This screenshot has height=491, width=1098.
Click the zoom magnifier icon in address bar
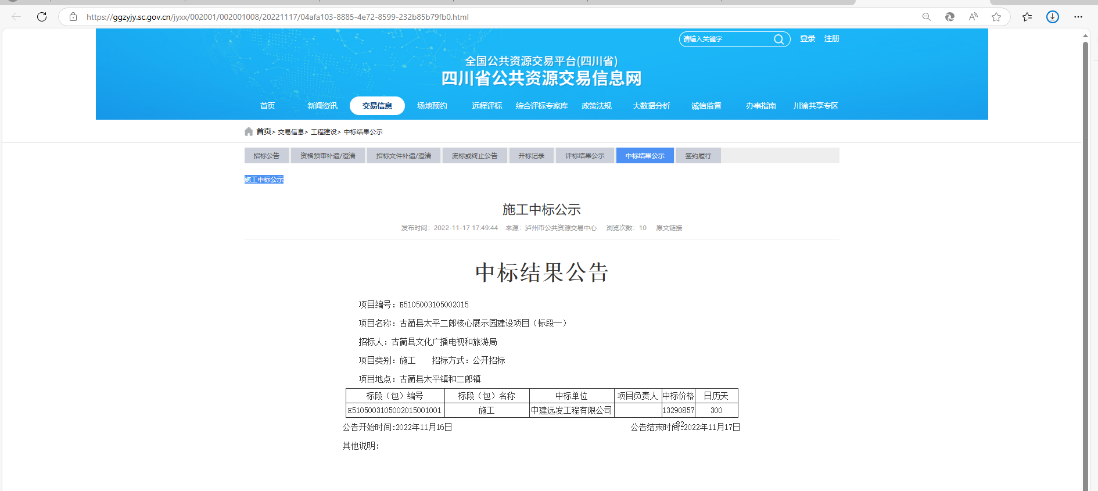pos(927,17)
